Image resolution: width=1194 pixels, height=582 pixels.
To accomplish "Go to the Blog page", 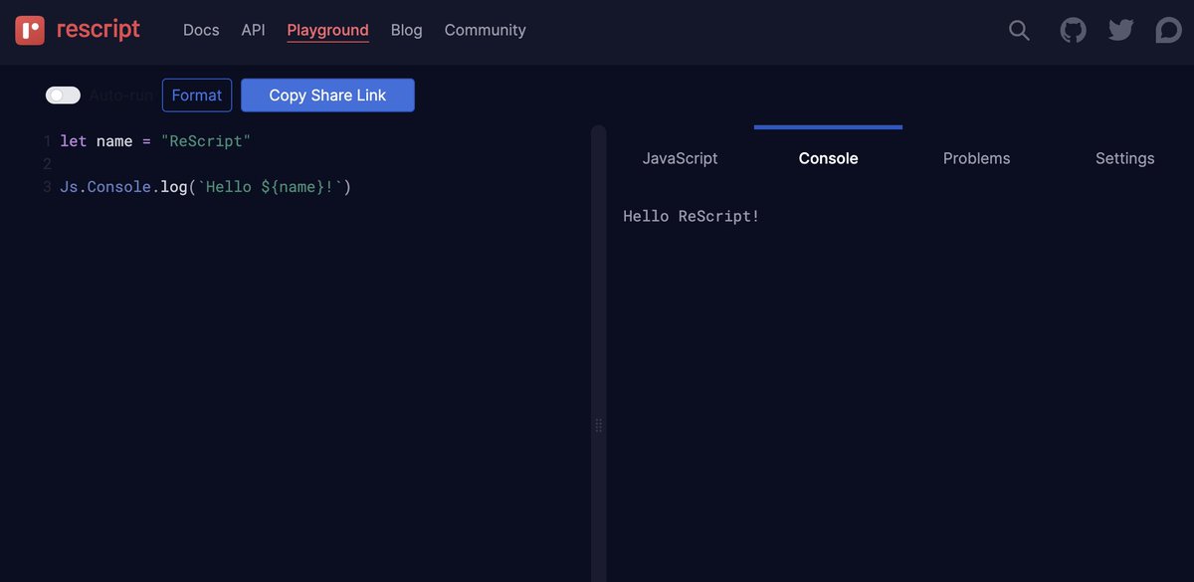I will point(406,30).
